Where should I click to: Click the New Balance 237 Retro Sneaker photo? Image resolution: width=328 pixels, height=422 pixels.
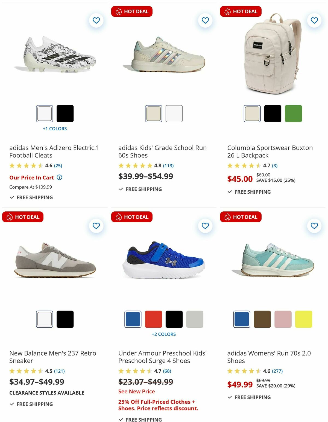(x=55, y=263)
